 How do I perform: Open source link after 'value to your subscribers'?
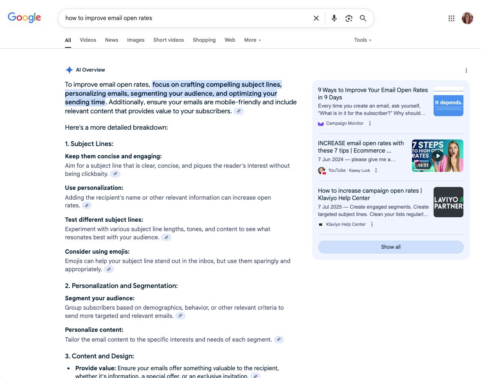coord(239,111)
